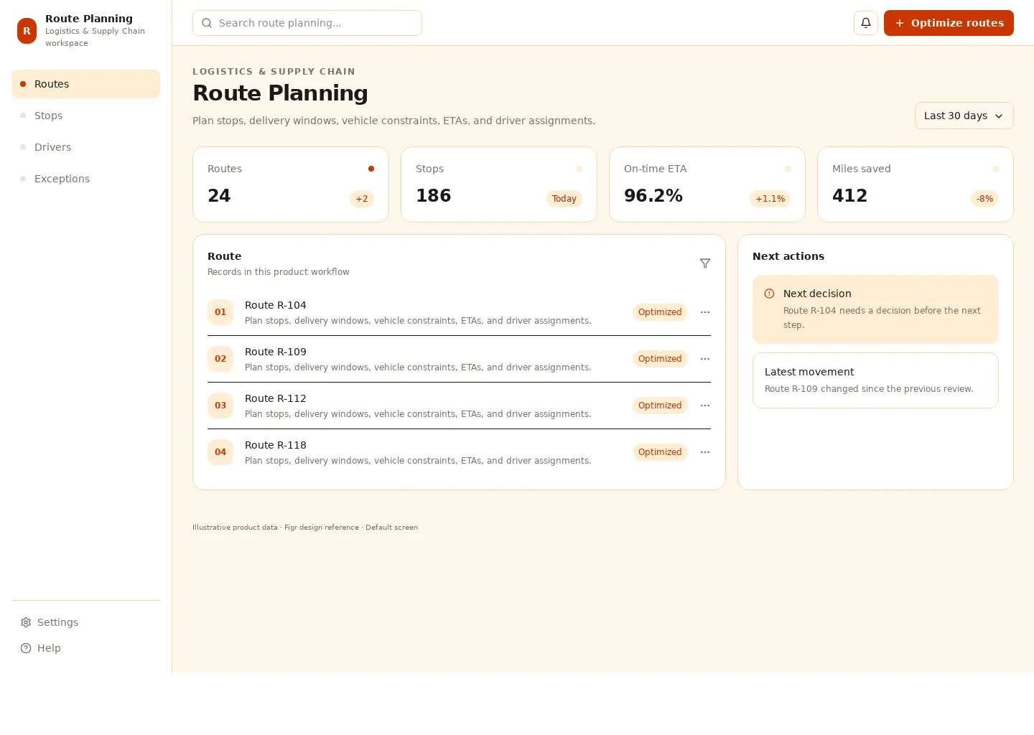Open the more options for Route R-104
The image size is (1034, 735).
click(705, 312)
